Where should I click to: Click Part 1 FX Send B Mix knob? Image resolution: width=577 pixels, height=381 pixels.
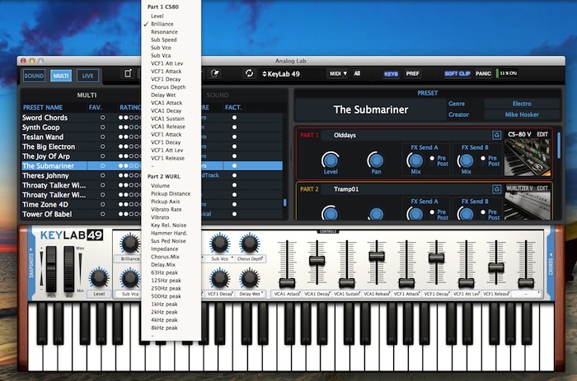tap(466, 160)
